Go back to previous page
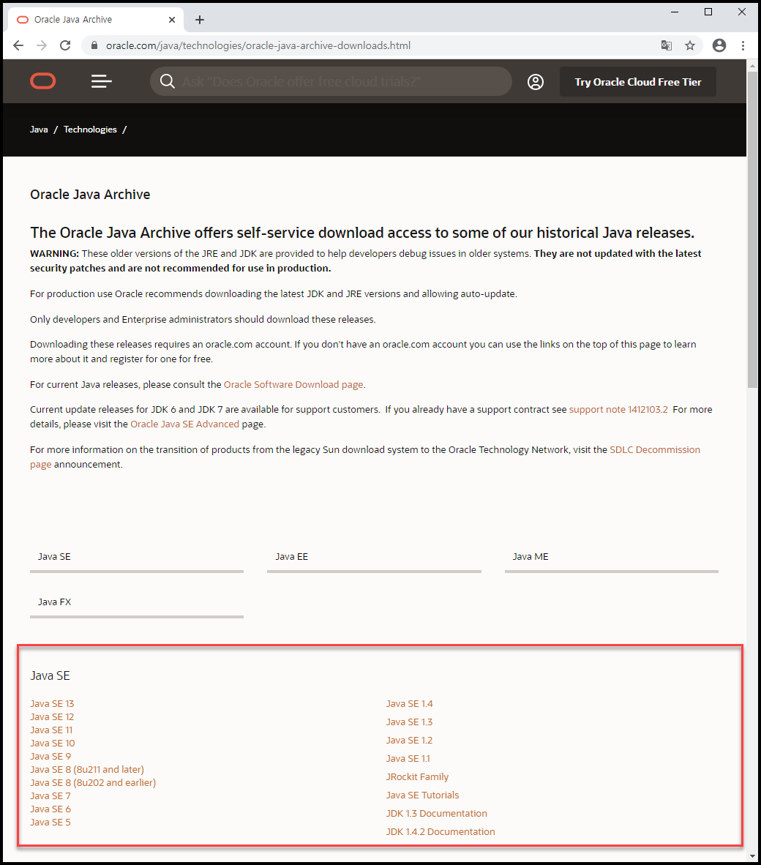The image size is (761, 865). [18, 45]
